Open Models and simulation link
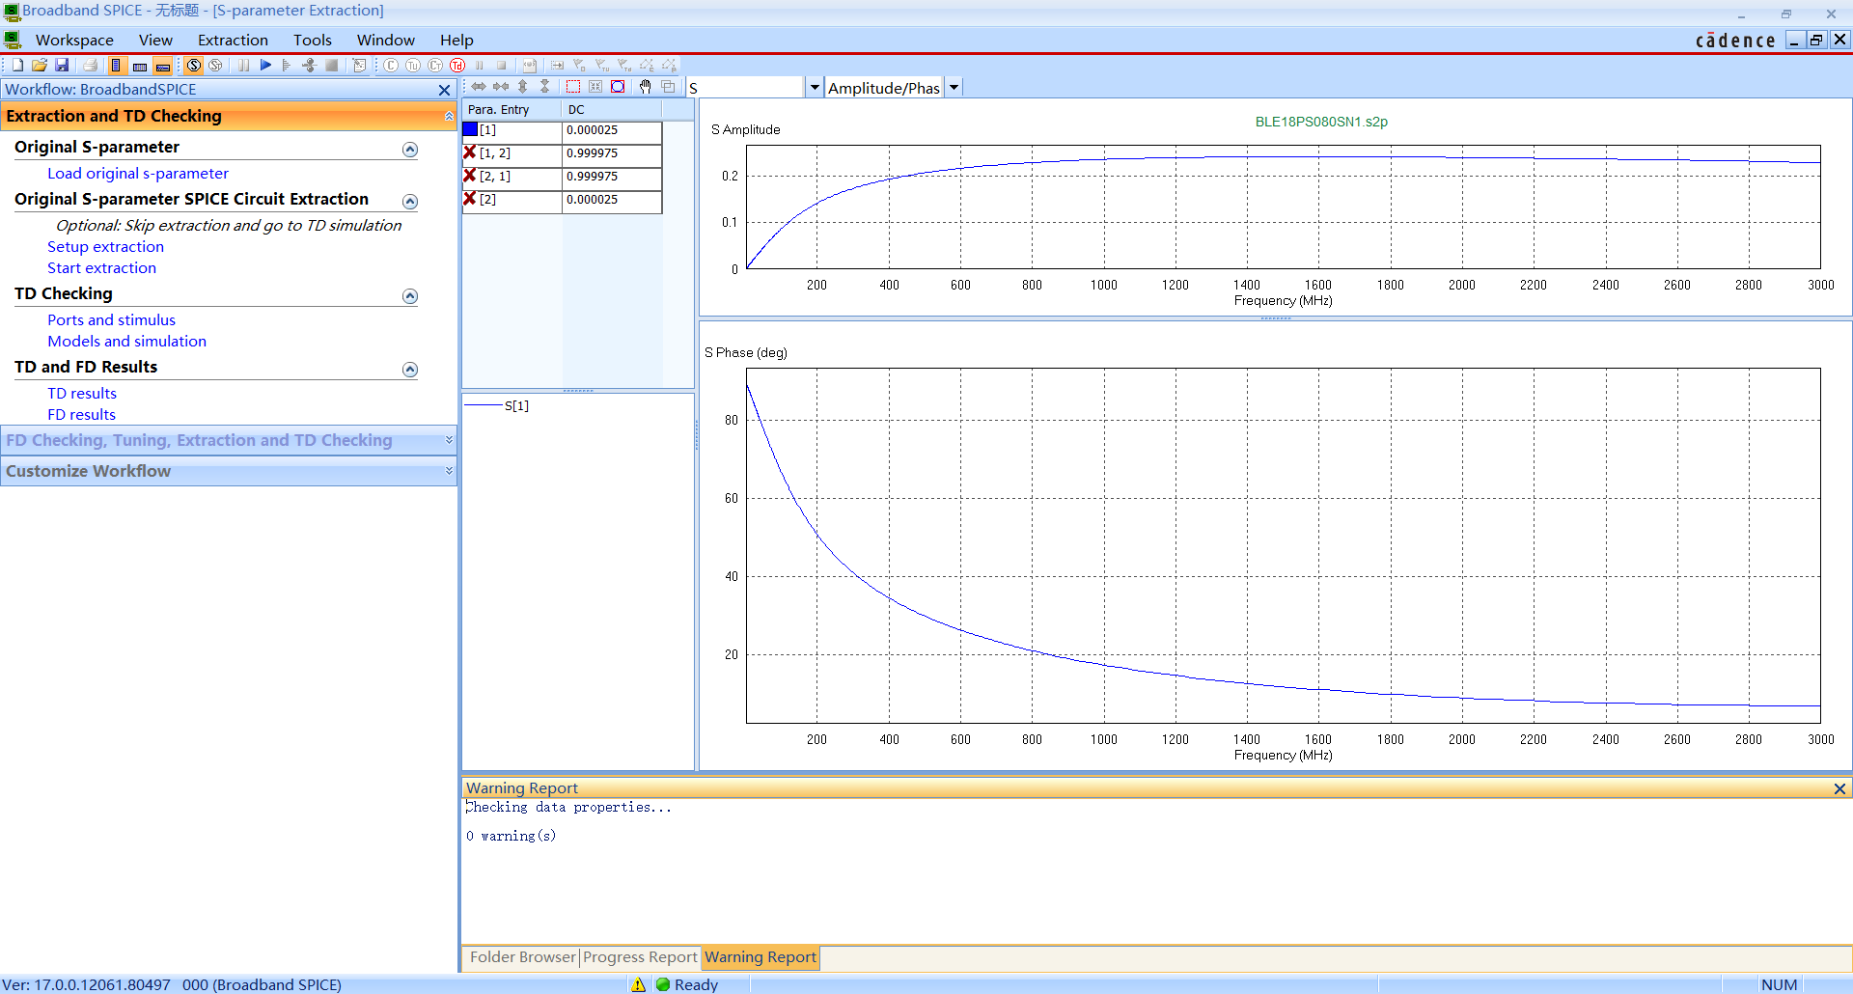The width and height of the screenshot is (1853, 994). coord(127,342)
